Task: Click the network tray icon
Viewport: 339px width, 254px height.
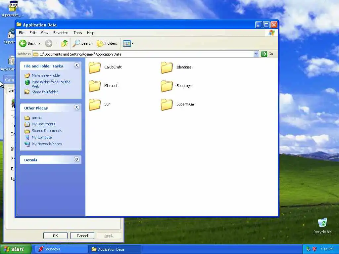Action: click(x=308, y=249)
